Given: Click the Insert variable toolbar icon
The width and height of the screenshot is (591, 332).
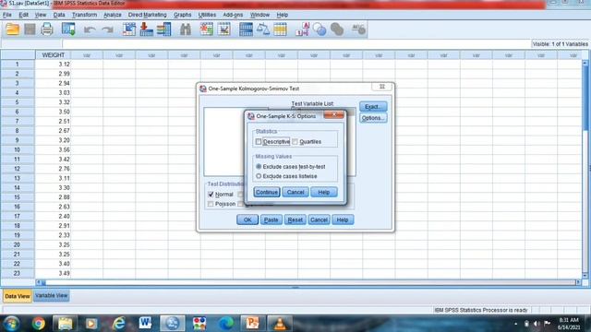Looking at the screenshot, I should [x=223, y=30].
